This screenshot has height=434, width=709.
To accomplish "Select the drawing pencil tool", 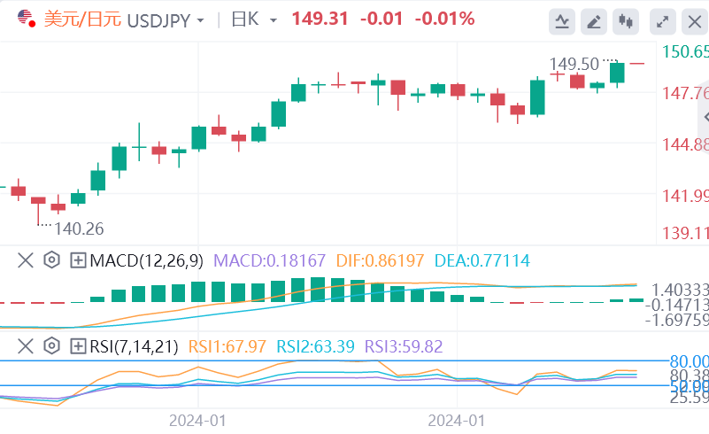I will click(595, 19).
